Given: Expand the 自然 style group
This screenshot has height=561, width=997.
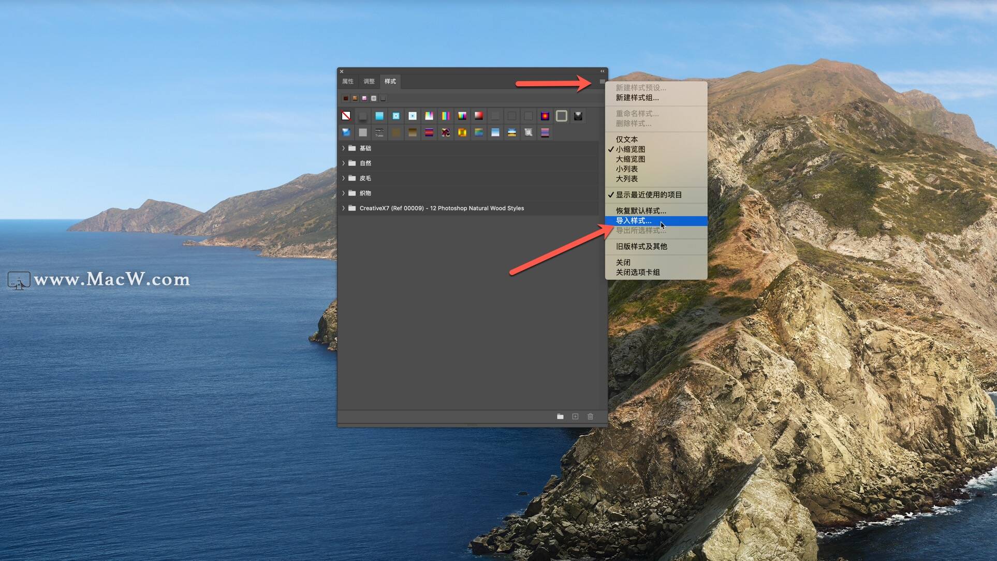Looking at the screenshot, I should pyautogui.click(x=343, y=163).
